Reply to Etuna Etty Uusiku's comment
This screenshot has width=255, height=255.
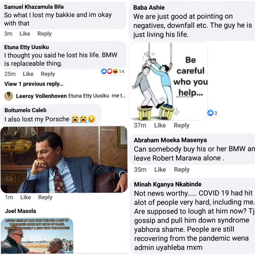click(48, 74)
